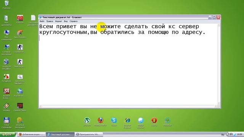Click the clock showing 19:59

(239, 134)
